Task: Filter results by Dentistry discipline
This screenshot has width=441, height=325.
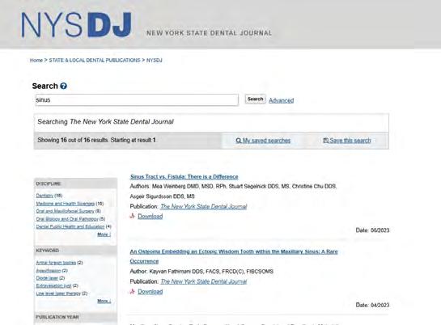Action: (x=45, y=196)
